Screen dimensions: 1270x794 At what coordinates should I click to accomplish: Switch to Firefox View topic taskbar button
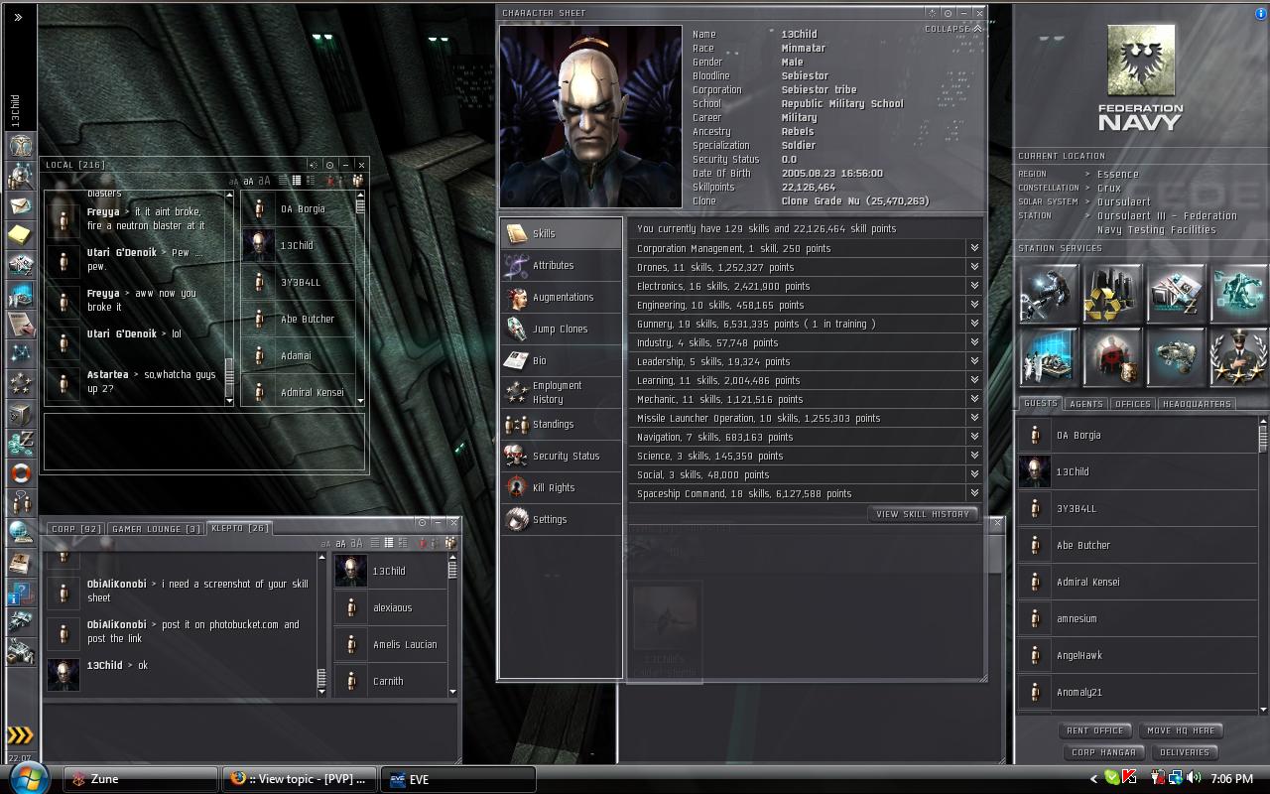(300, 779)
